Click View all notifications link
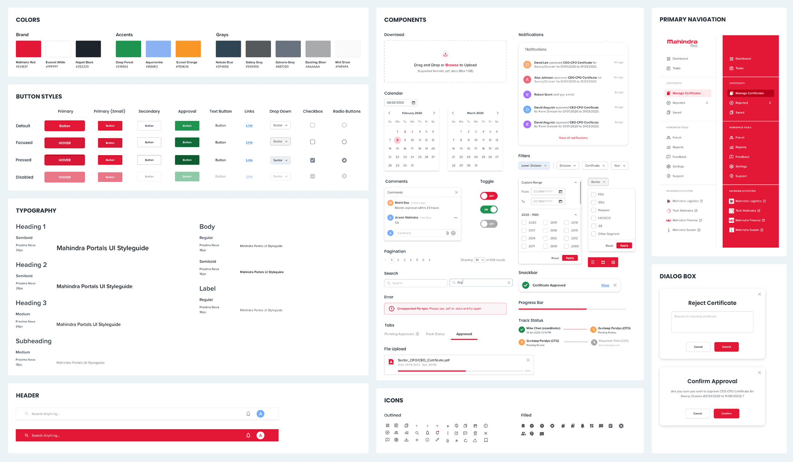Image resolution: width=793 pixels, height=462 pixels. click(x=573, y=138)
